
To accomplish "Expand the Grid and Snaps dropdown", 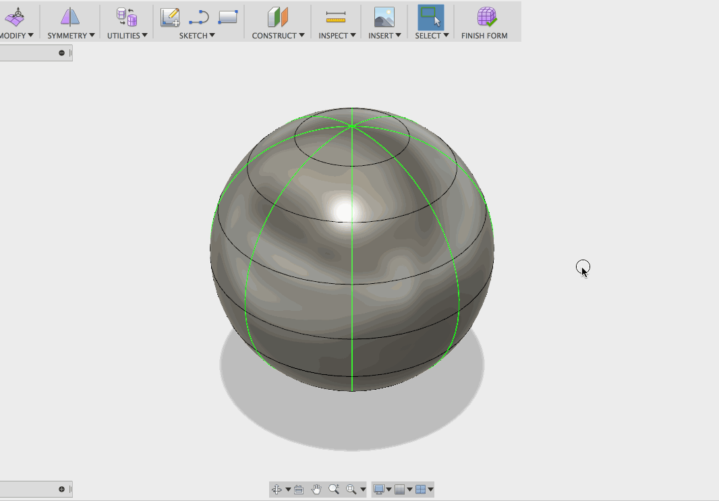I will pyautogui.click(x=411, y=490).
